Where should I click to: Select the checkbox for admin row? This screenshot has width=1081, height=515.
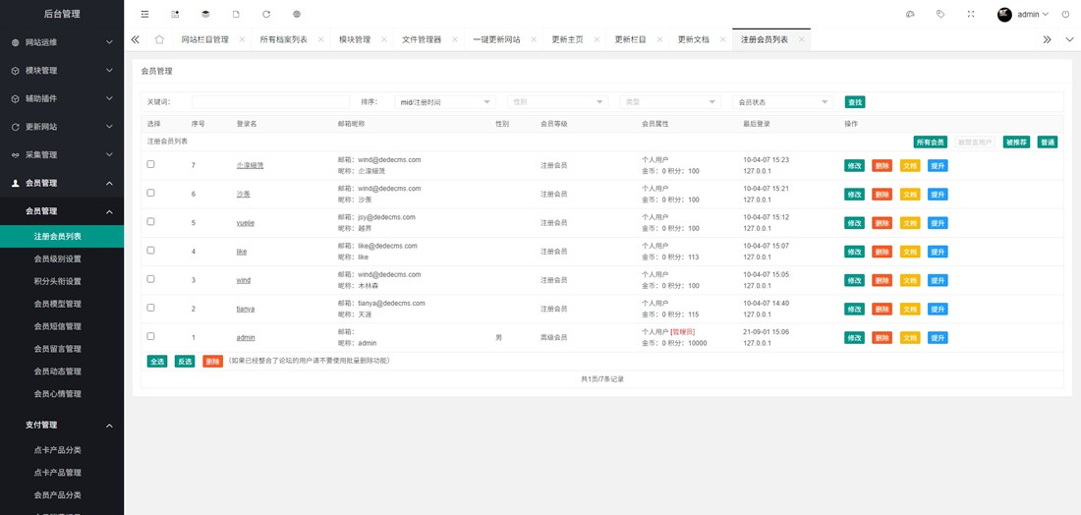[150, 336]
